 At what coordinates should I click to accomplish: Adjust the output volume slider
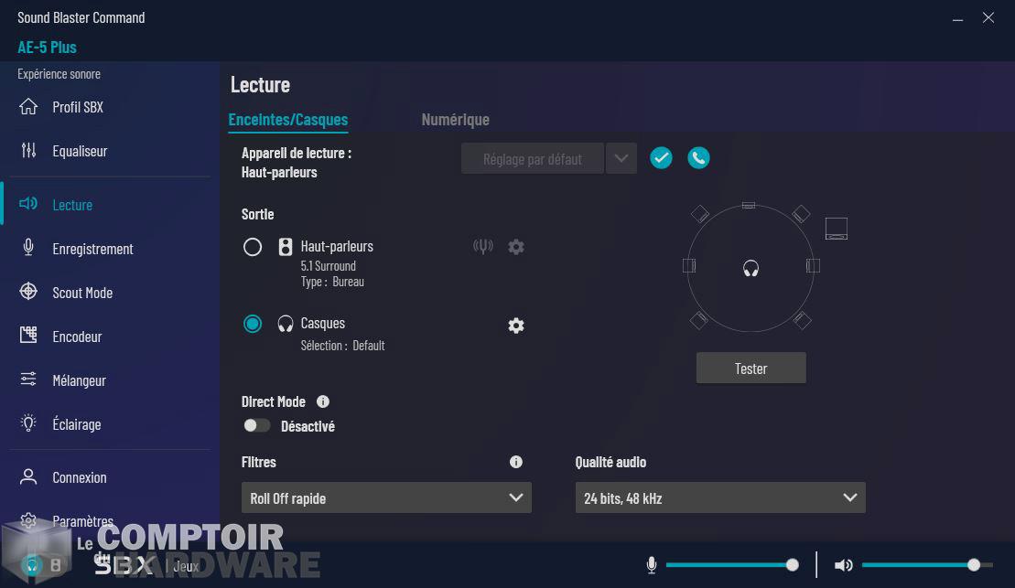point(927,565)
